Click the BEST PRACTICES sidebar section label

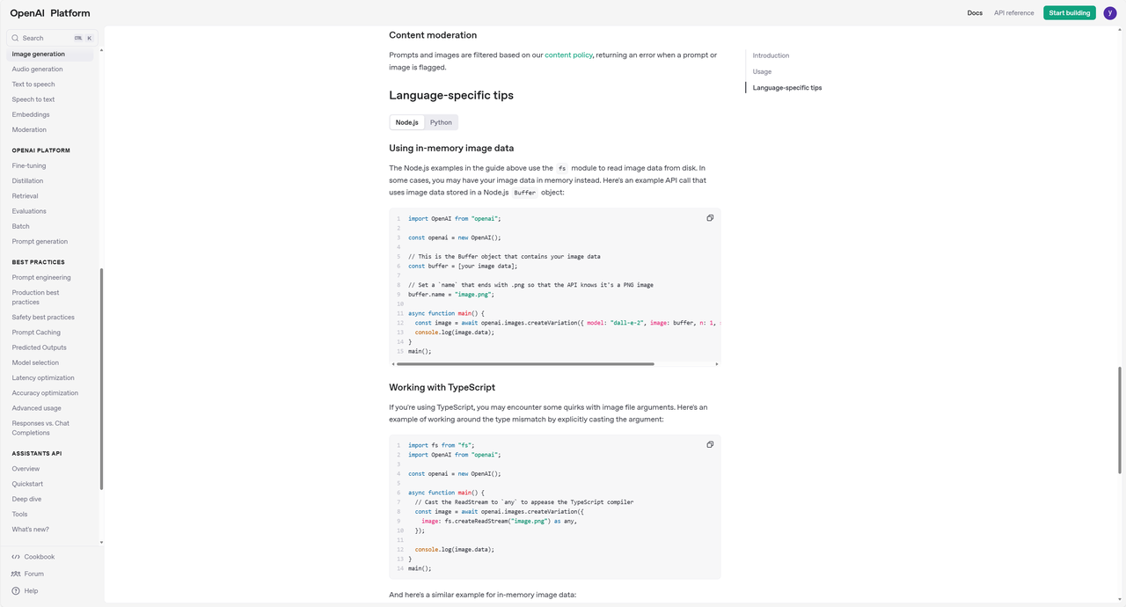pos(38,262)
